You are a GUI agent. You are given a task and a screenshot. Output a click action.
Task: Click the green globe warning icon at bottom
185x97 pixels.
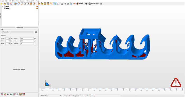click(5, 94)
